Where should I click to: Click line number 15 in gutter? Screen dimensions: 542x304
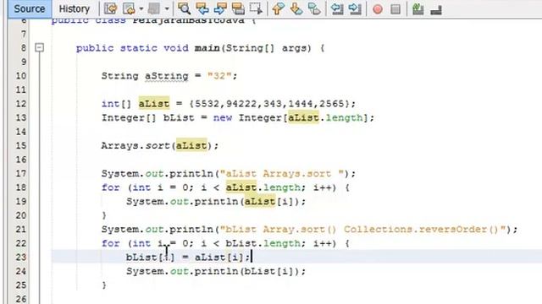pyautogui.click(x=21, y=145)
